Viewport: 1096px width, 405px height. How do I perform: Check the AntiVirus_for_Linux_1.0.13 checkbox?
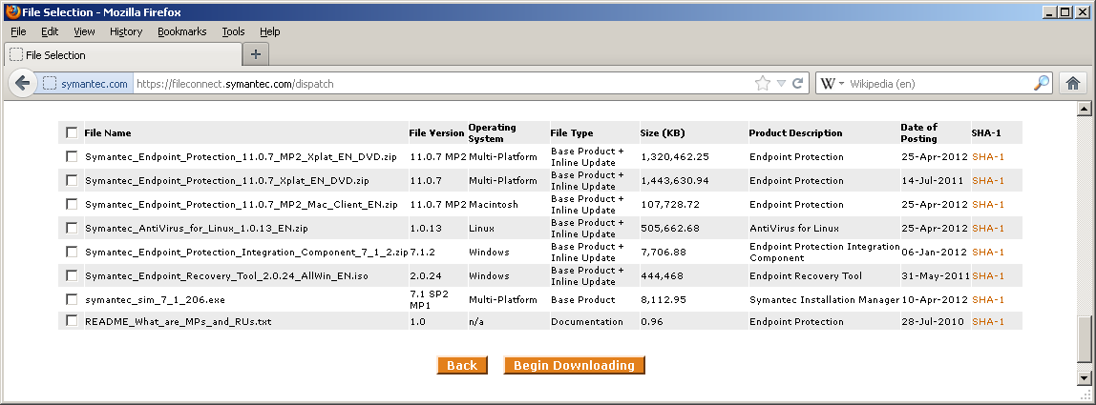click(72, 228)
